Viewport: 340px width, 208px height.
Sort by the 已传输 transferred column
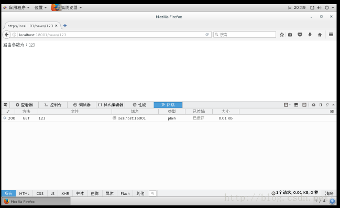point(199,111)
